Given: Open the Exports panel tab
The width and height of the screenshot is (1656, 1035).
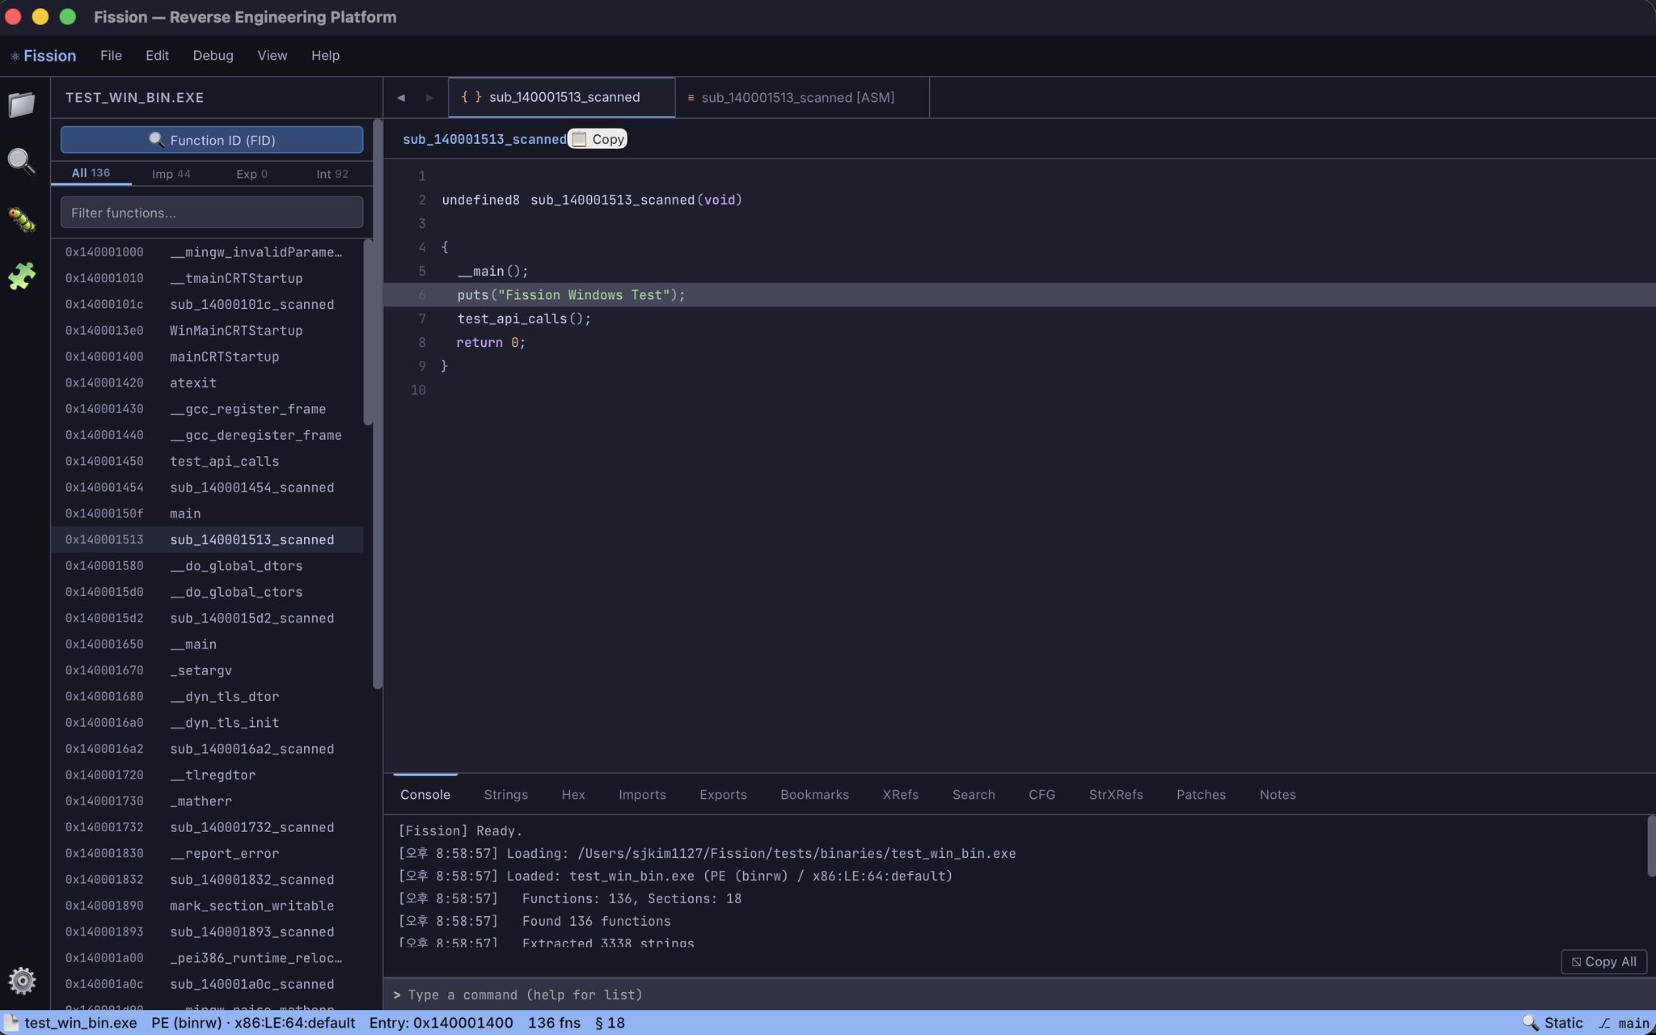Looking at the screenshot, I should click(x=723, y=795).
